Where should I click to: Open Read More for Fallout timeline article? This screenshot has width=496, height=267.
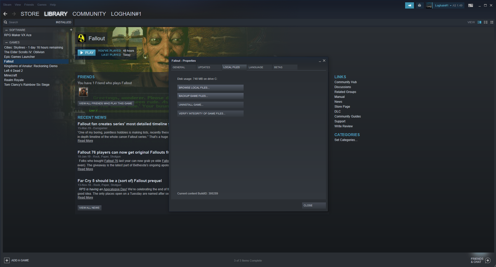click(85, 141)
